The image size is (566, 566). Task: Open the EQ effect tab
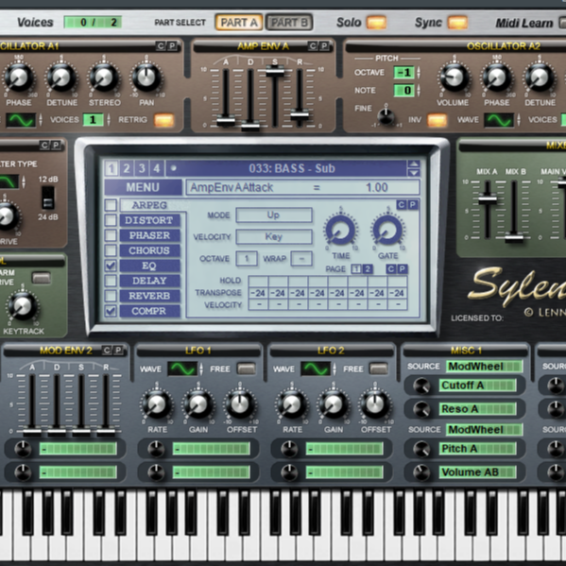[150, 266]
